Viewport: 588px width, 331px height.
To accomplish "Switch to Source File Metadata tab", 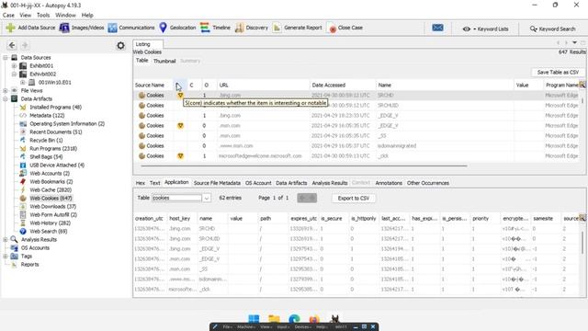I will coord(217,183).
